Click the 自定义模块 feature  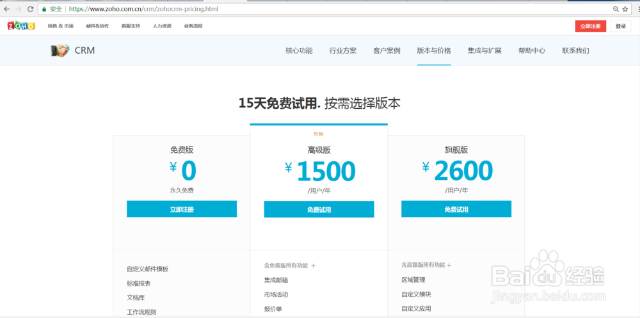point(417,294)
